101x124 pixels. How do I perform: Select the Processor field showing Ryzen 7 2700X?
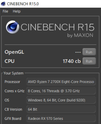pos(61,82)
